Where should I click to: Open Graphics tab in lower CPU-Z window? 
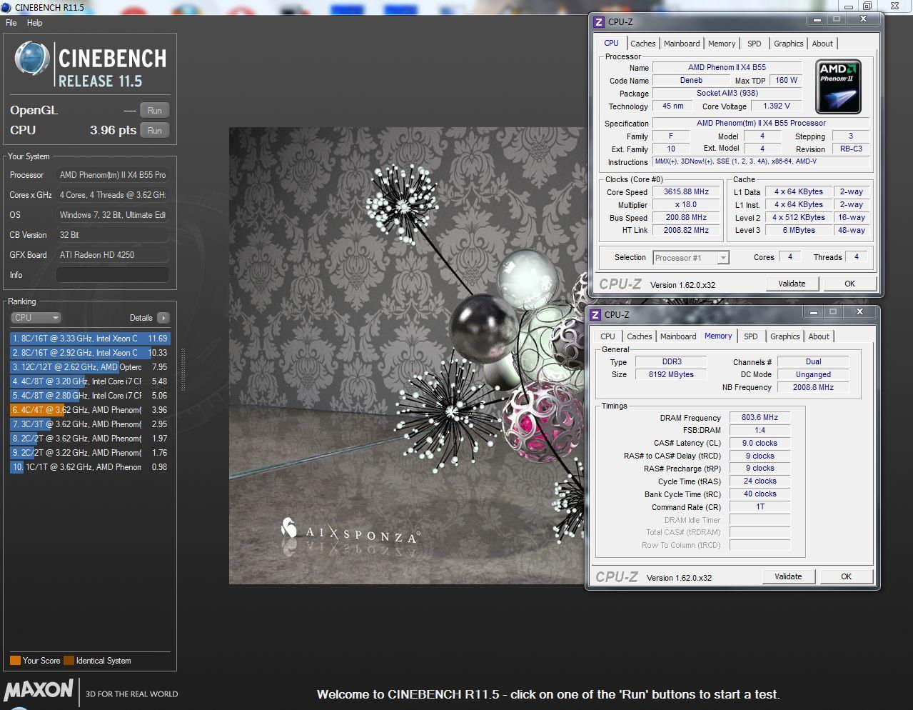pos(785,336)
